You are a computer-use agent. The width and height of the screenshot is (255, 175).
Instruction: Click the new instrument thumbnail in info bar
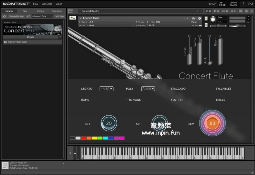pos(5,165)
